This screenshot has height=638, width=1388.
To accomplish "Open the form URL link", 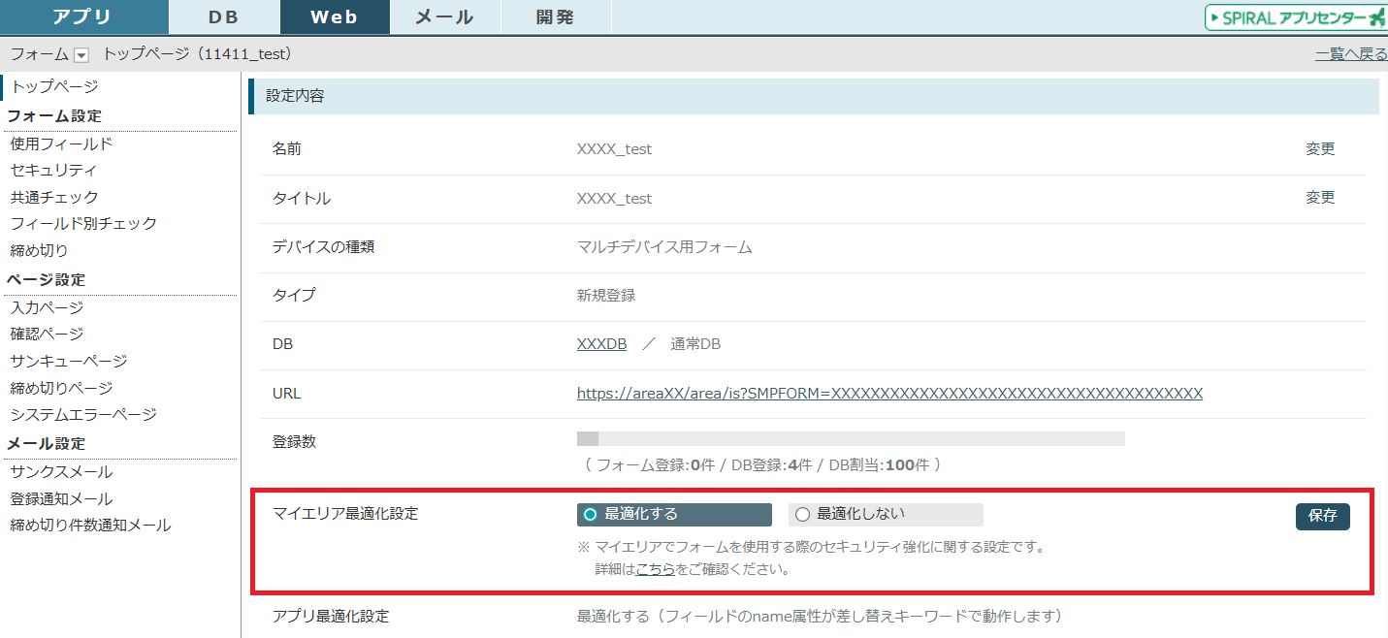I will [x=889, y=394].
